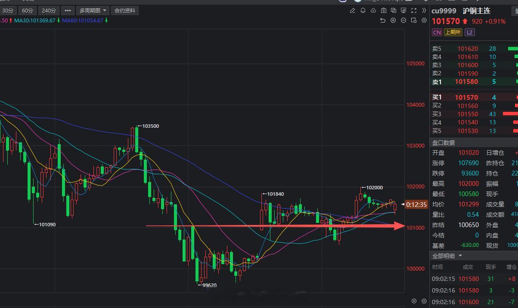Click the 昨结 value 100650

coord(468,225)
